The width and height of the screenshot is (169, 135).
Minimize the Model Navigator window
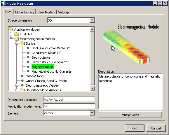pyautogui.click(x=155, y=3)
